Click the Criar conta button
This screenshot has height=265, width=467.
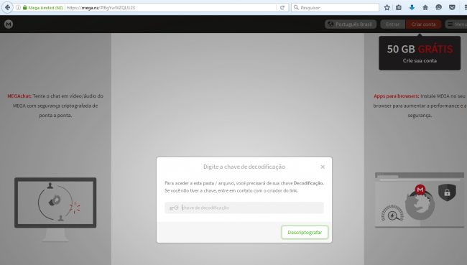coord(423,24)
